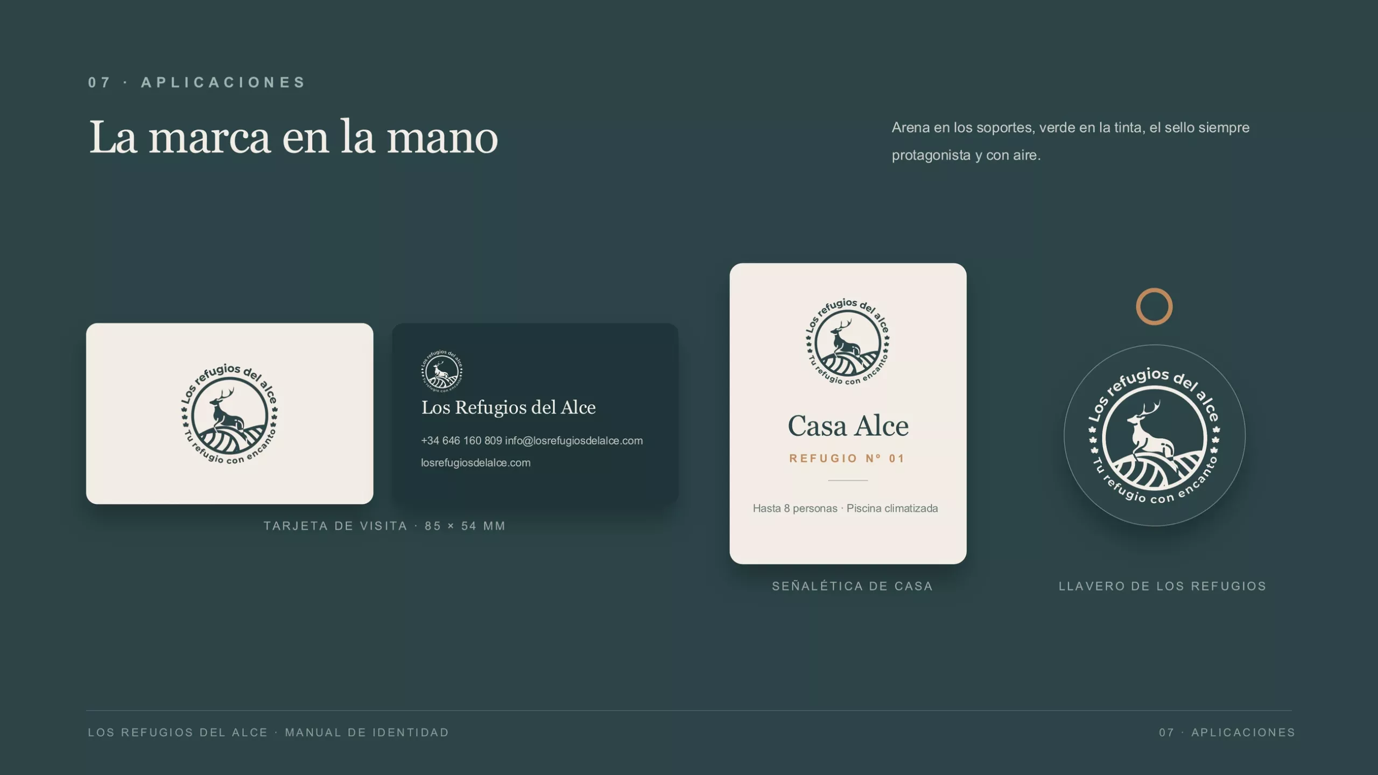Click the TARJETA DE VISITA caption

coord(384,526)
